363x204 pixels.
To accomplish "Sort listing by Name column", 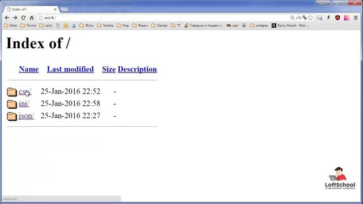I will coord(29,69).
